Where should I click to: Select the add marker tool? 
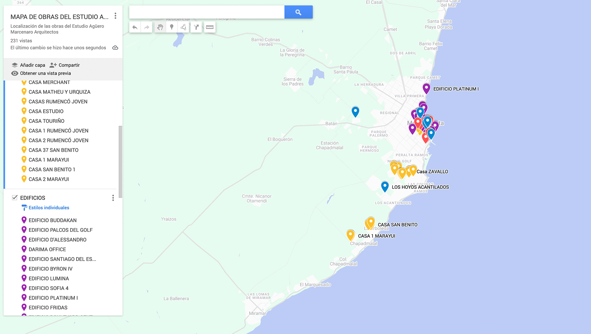point(172,27)
